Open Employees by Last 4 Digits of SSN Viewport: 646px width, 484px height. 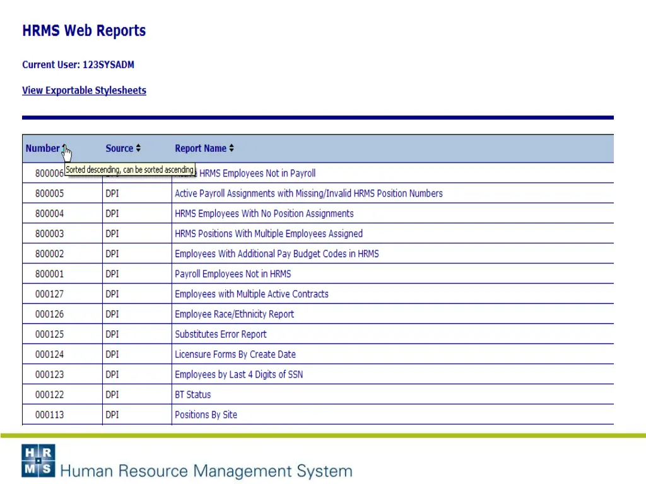238,375
